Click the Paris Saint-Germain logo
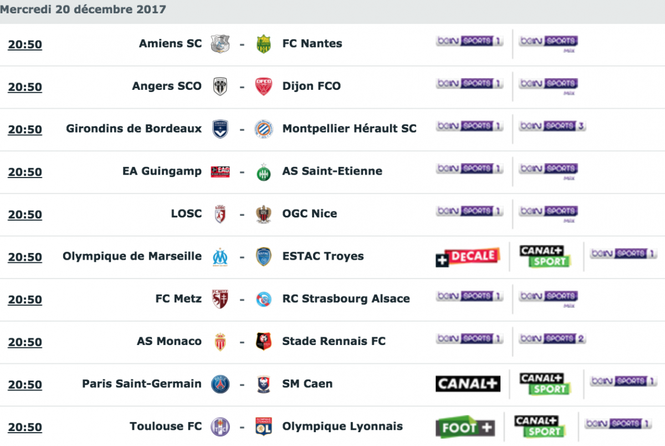 (x=220, y=384)
